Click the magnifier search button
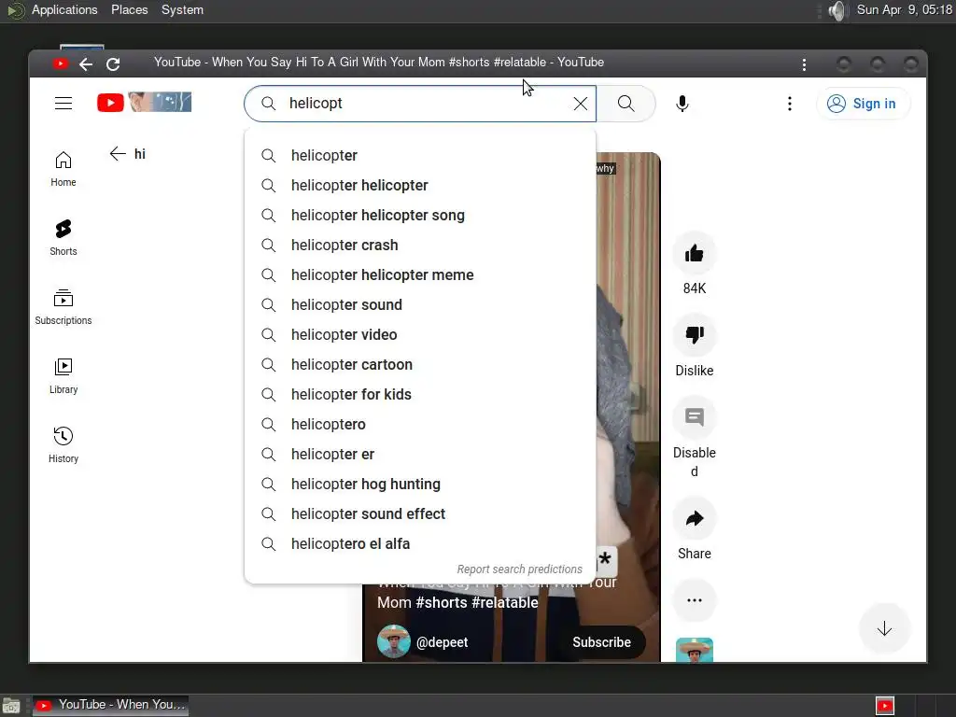The image size is (956, 717). click(626, 104)
